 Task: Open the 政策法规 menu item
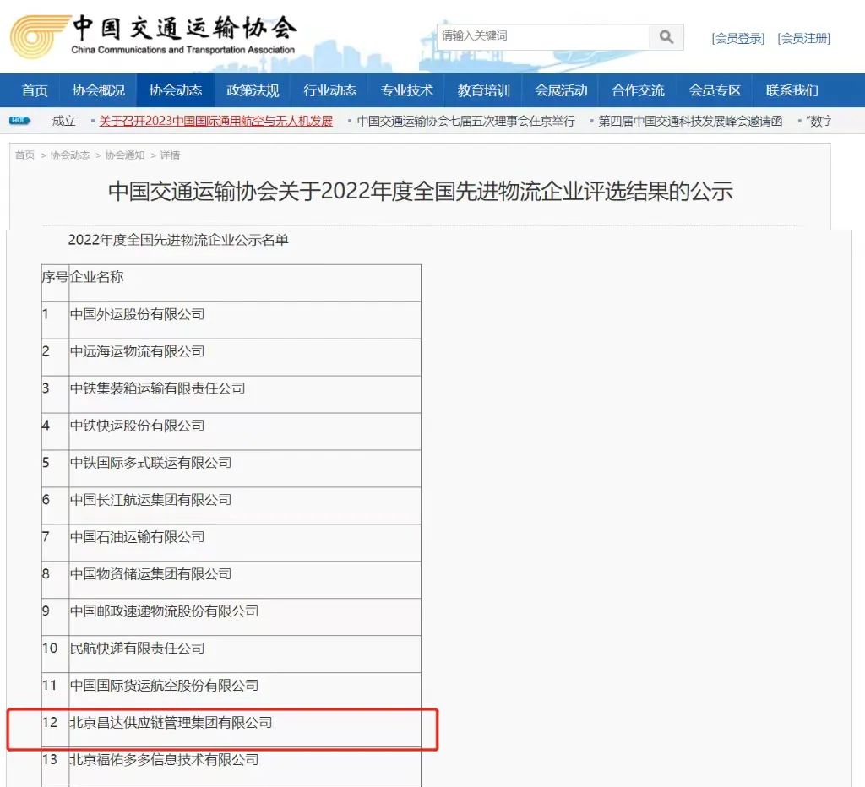click(x=253, y=90)
